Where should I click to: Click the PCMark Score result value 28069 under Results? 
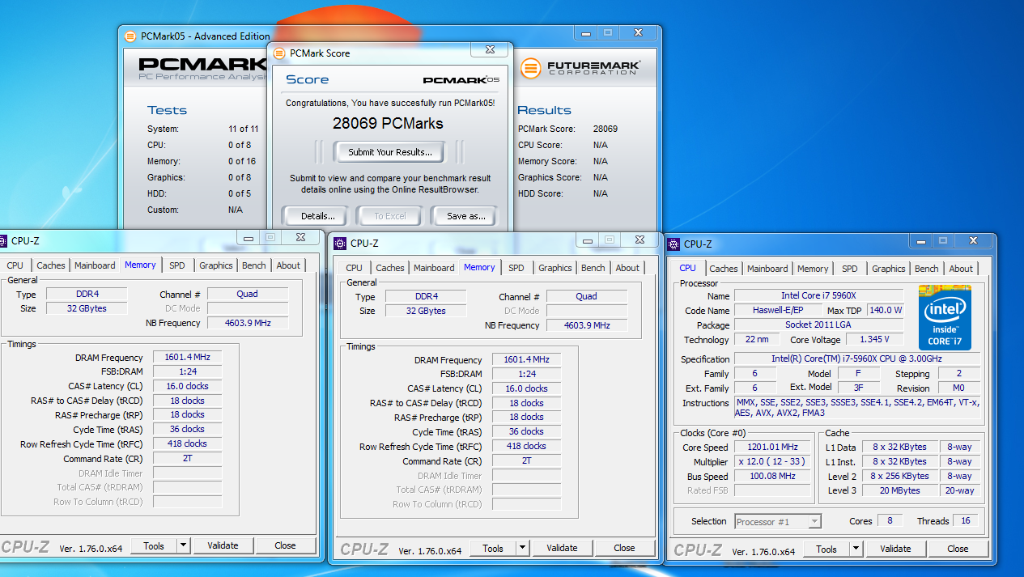click(x=605, y=129)
